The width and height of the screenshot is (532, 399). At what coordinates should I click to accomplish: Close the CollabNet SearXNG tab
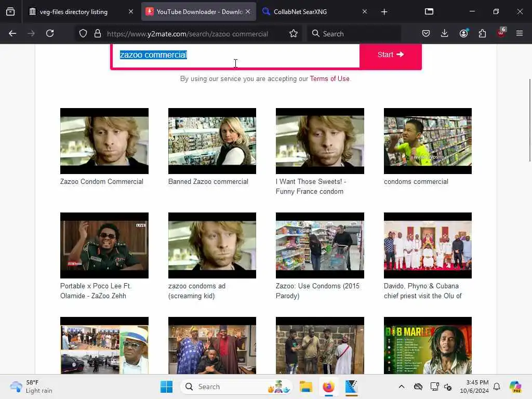click(365, 11)
